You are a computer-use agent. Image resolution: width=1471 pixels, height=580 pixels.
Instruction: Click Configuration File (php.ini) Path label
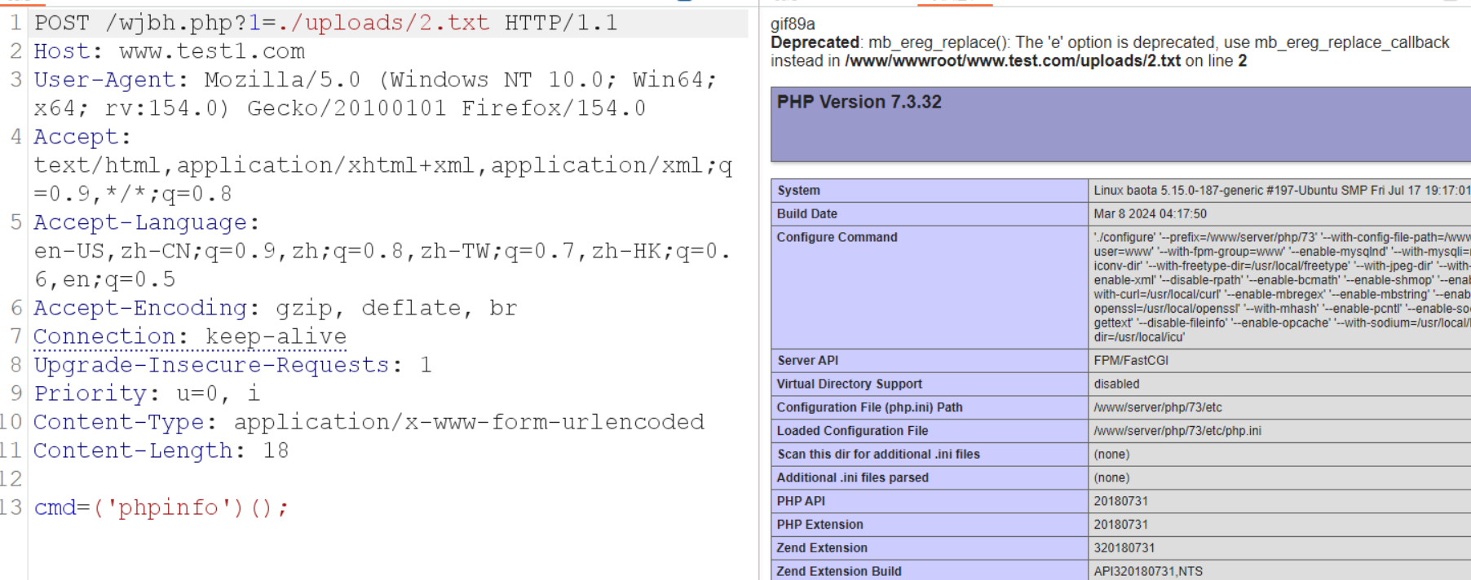tap(869, 408)
